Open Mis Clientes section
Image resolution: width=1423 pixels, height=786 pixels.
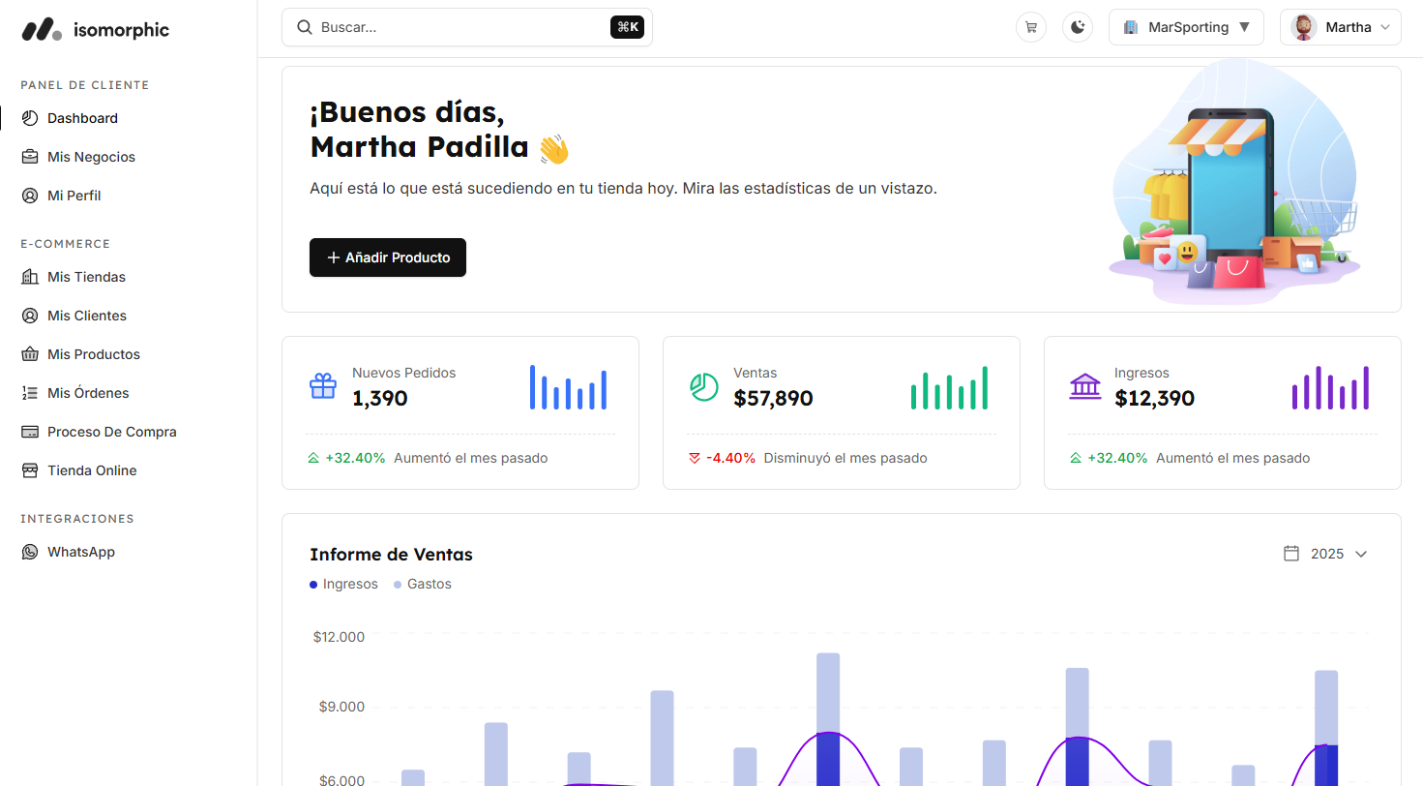87,316
